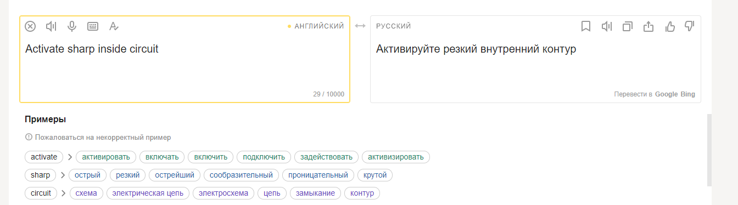Translate in Bing via the link
The height and width of the screenshot is (205, 738).
point(688,94)
